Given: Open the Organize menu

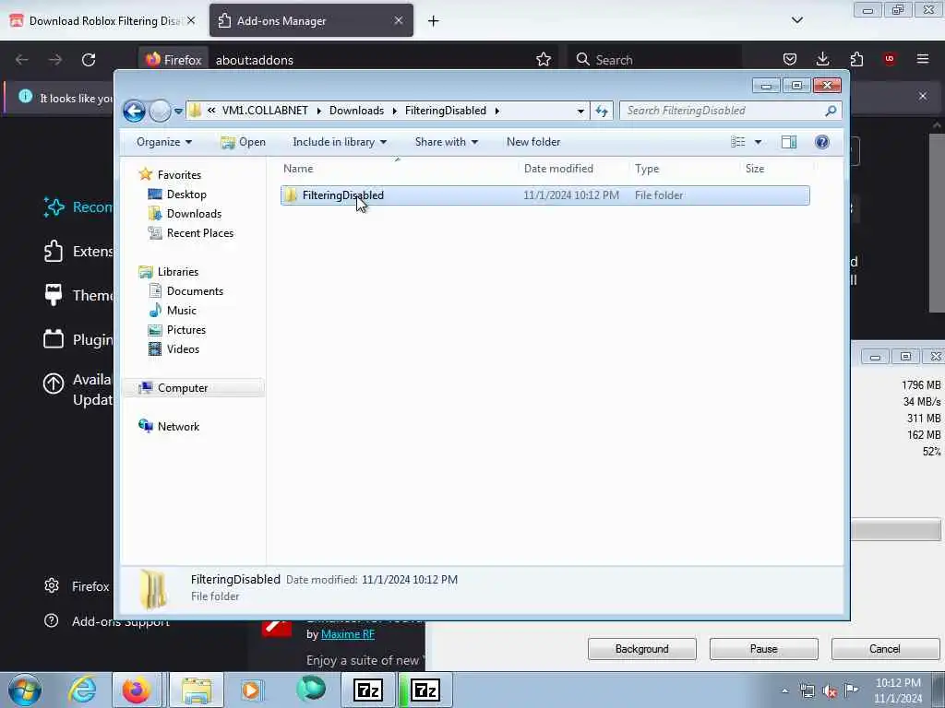Looking at the screenshot, I should [164, 142].
